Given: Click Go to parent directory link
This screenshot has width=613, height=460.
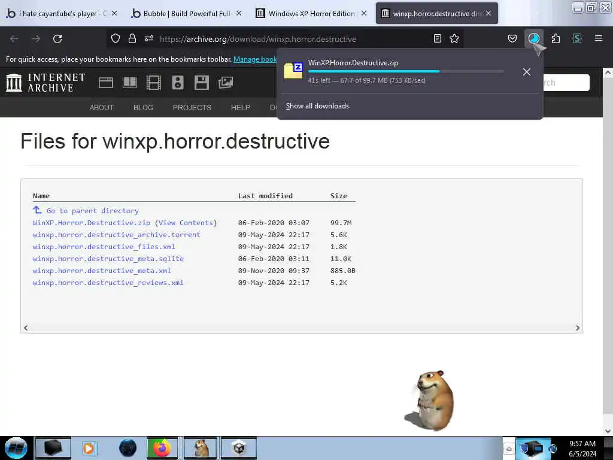Looking at the screenshot, I should 92,211.
